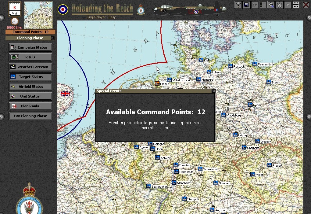Close the Special Events dialog
Image resolution: width=311 pixels, height=214 pixels.
pos(213,91)
